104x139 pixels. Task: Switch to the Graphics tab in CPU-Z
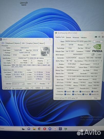(30, 43)
